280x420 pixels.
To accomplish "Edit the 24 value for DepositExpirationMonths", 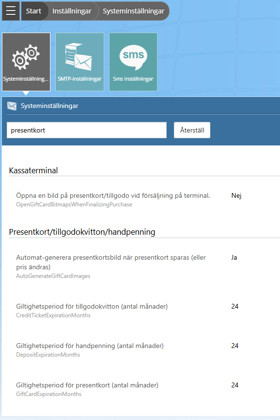I will point(235,346).
